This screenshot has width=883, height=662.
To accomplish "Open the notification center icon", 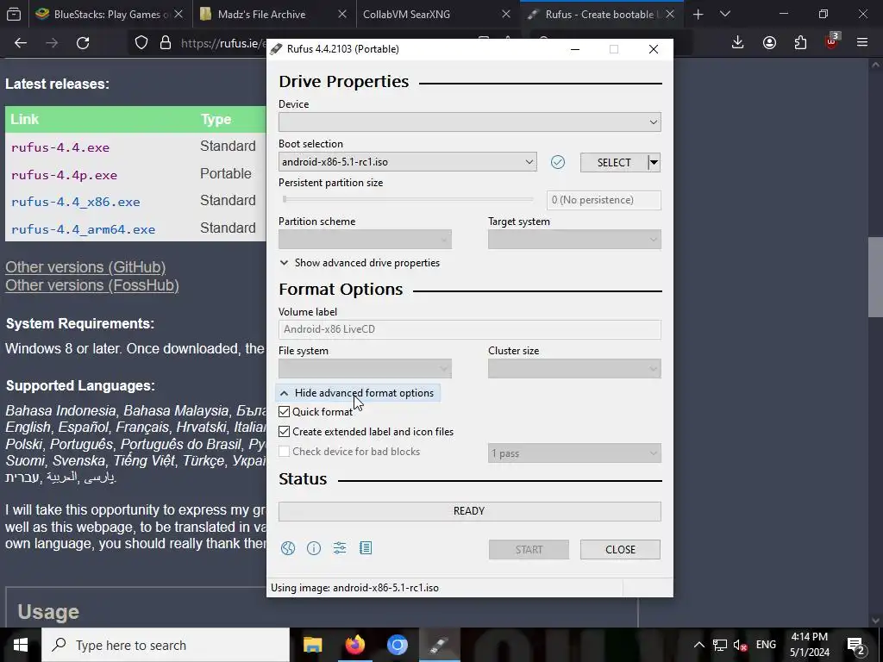I will coord(856,645).
